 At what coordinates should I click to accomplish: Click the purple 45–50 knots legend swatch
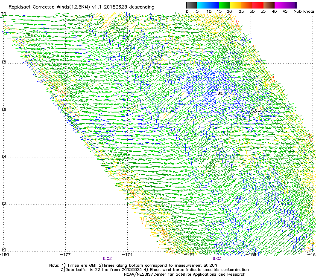(x=291, y=5)
